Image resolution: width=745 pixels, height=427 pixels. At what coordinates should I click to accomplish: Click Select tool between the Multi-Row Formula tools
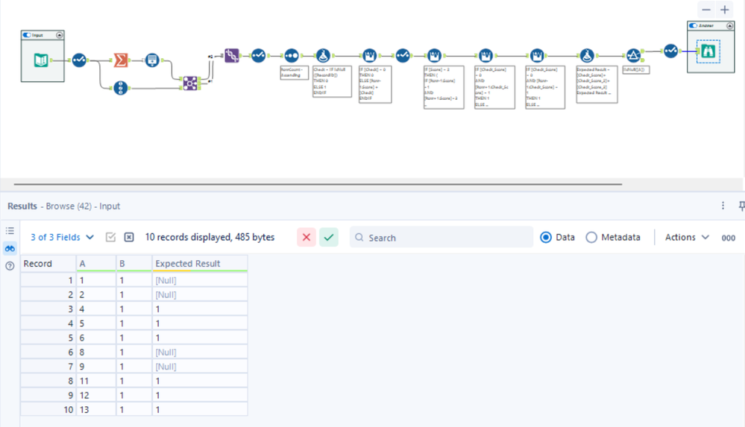tap(403, 56)
